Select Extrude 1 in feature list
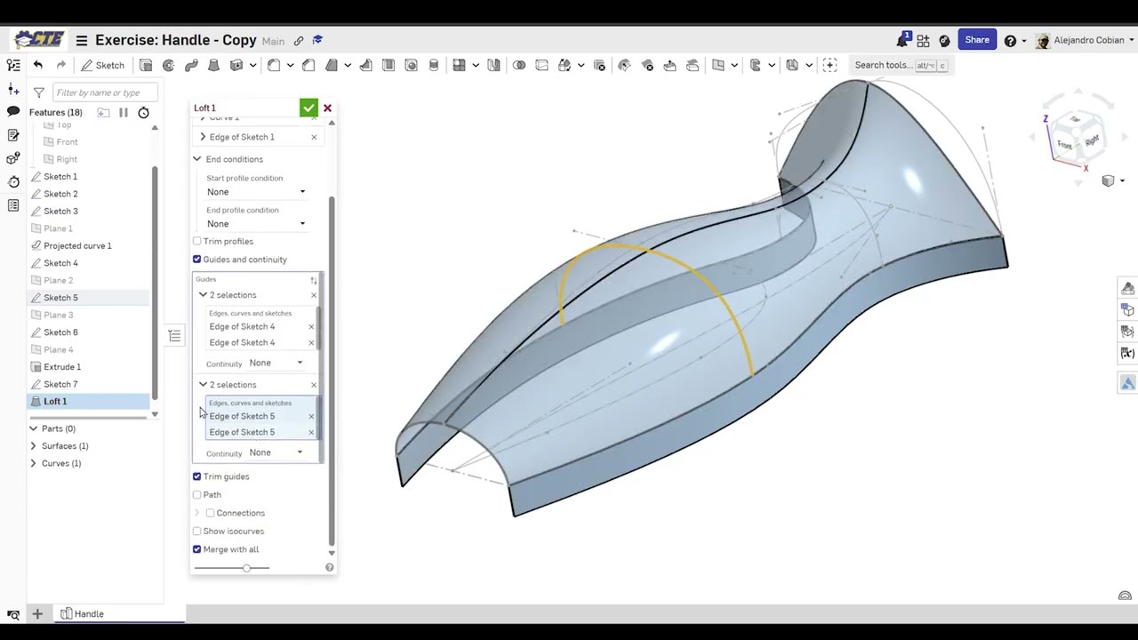1138x640 pixels. coord(62,367)
